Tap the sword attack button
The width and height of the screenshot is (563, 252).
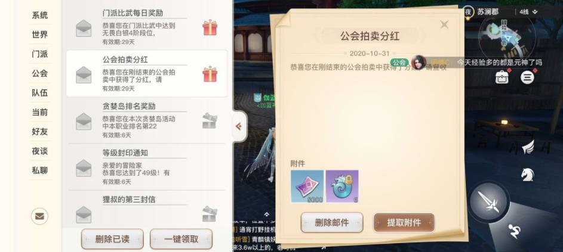[x=489, y=202]
